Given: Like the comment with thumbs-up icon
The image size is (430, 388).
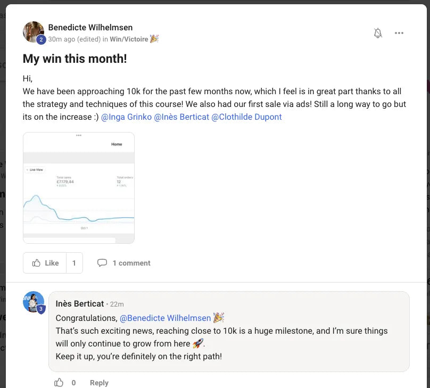Looking at the screenshot, I should coord(59,383).
